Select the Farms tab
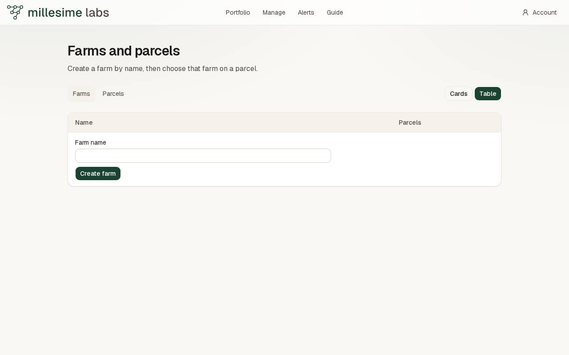The height and width of the screenshot is (355, 569). (81, 94)
